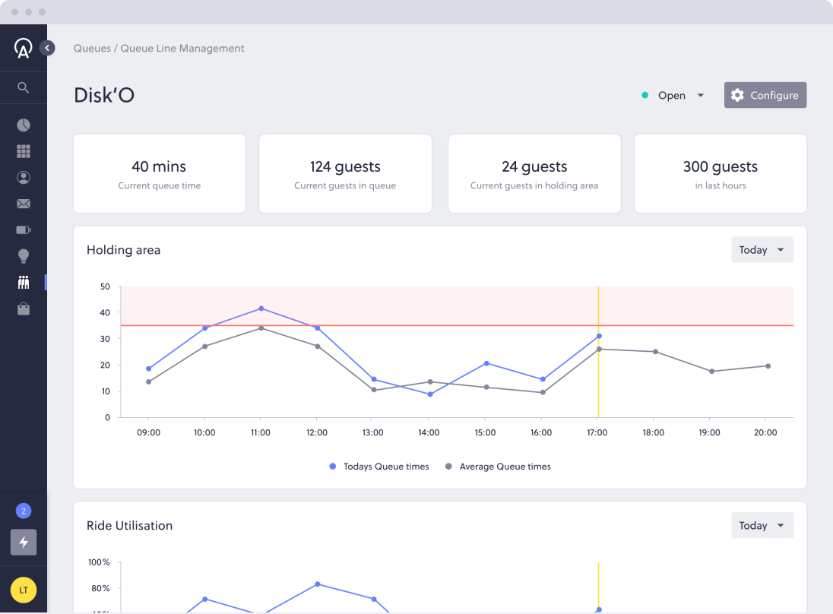This screenshot has width=833, height=614.
Task: Collapse the sidebar with the chevron
Action: click(x=47, y=47)
